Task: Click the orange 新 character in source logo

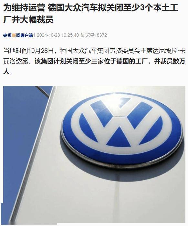Action: click(14, 35)
